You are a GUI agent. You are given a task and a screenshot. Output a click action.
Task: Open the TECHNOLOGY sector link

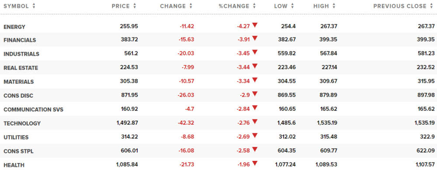click(22, 123)
